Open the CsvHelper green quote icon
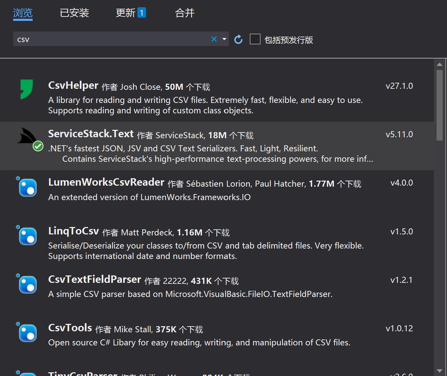The width and height of the screenshot is (447, 376). tap(27, 89)
